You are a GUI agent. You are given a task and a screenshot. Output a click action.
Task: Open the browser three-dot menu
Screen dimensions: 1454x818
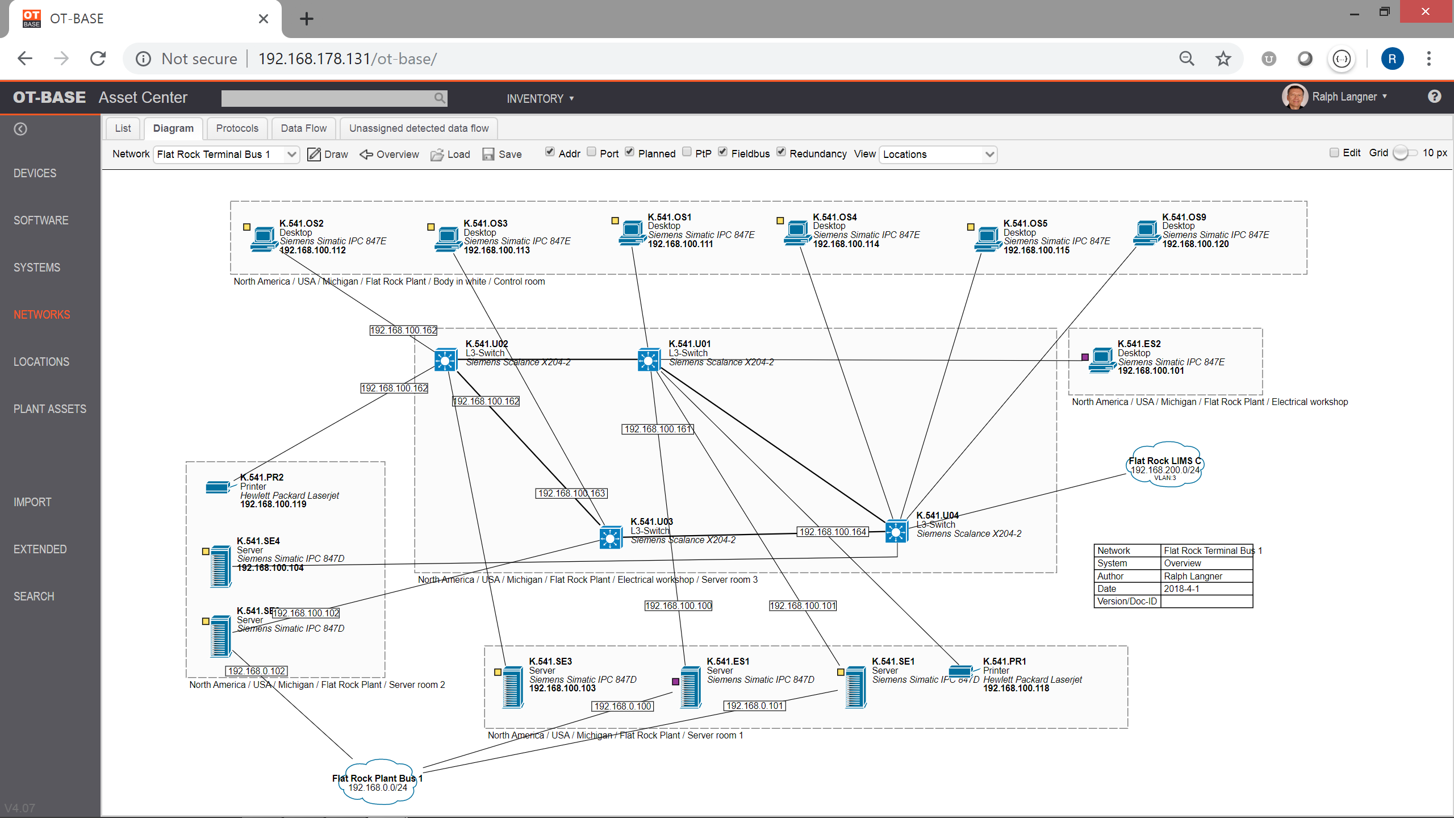point(1429,59)
